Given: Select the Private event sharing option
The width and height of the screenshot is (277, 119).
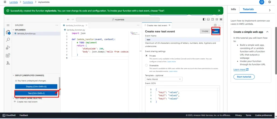Looking at the screenshot, I should tap(146, 56).
